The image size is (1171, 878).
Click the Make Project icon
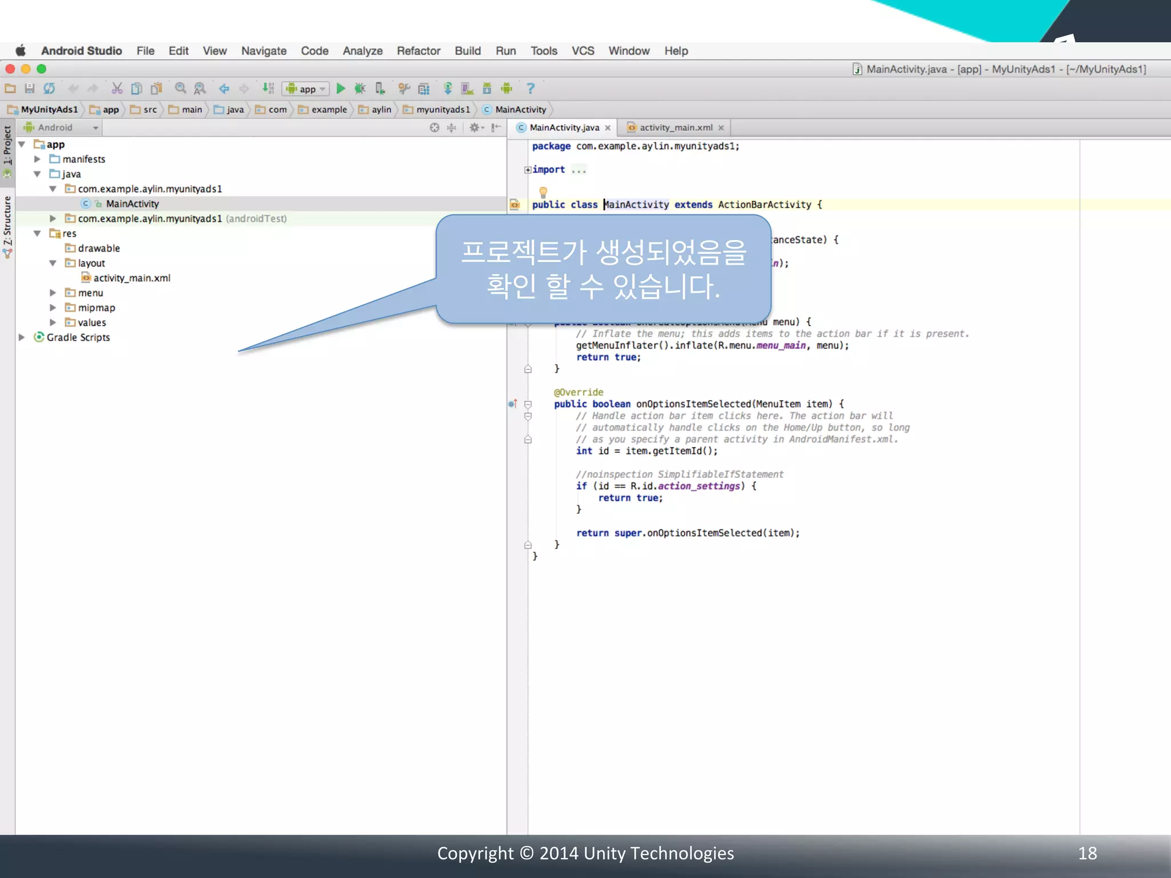click(x=268, y=89)
